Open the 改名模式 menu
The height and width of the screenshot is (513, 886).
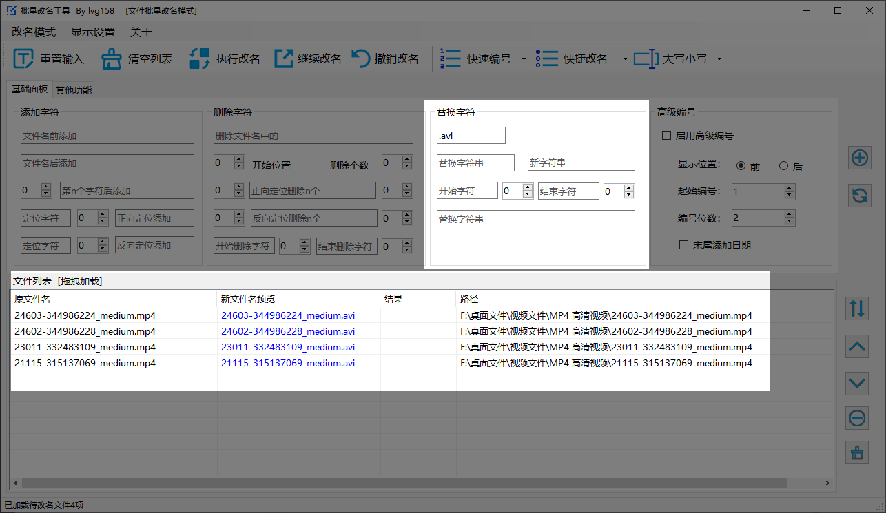(33, 32)
